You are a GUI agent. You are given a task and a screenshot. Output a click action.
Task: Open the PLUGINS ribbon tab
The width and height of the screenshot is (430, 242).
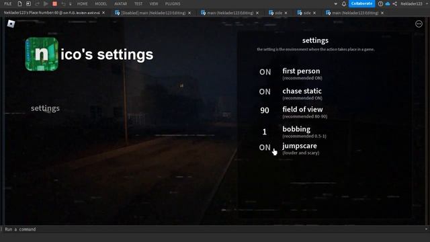pyautogui.click(x=173, y=4)
